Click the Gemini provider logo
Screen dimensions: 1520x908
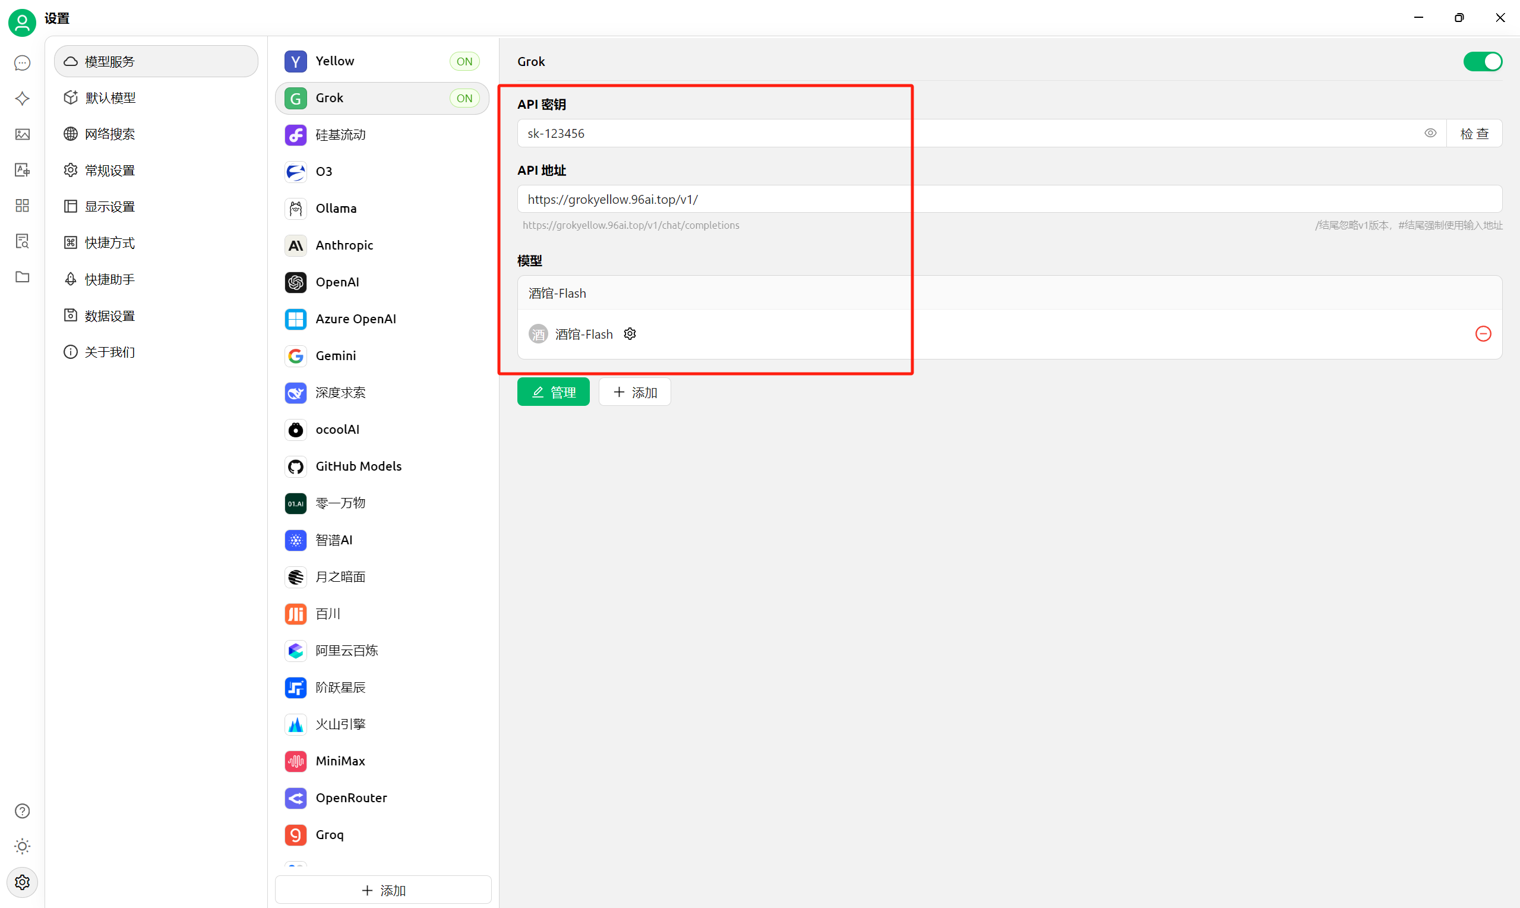click(x=295, y=355)
